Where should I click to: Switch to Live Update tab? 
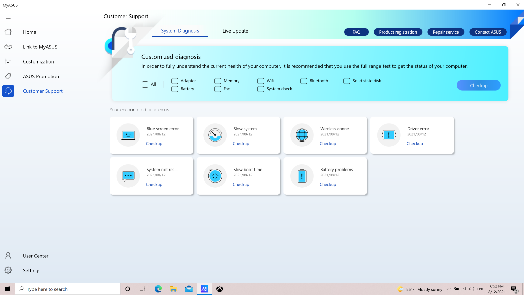coord(235,31)
